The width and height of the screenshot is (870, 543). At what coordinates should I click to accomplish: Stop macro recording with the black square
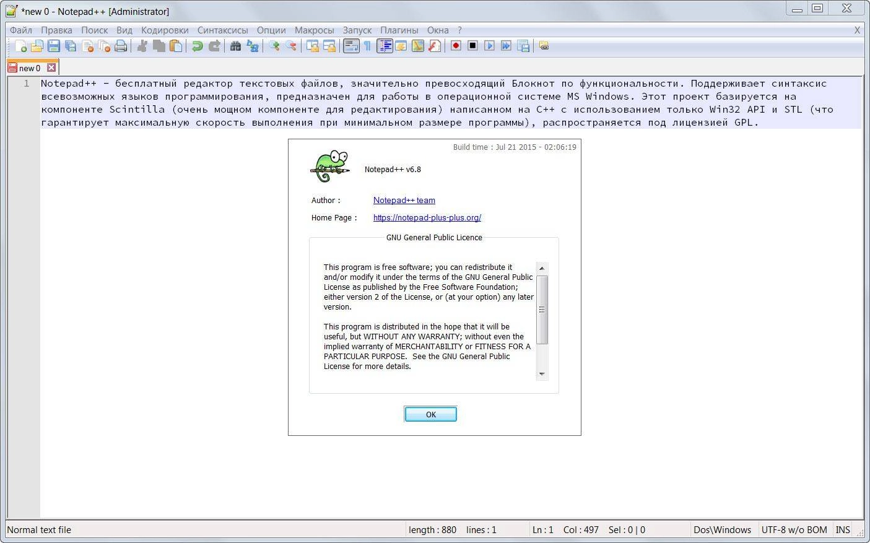coord(472,46)
